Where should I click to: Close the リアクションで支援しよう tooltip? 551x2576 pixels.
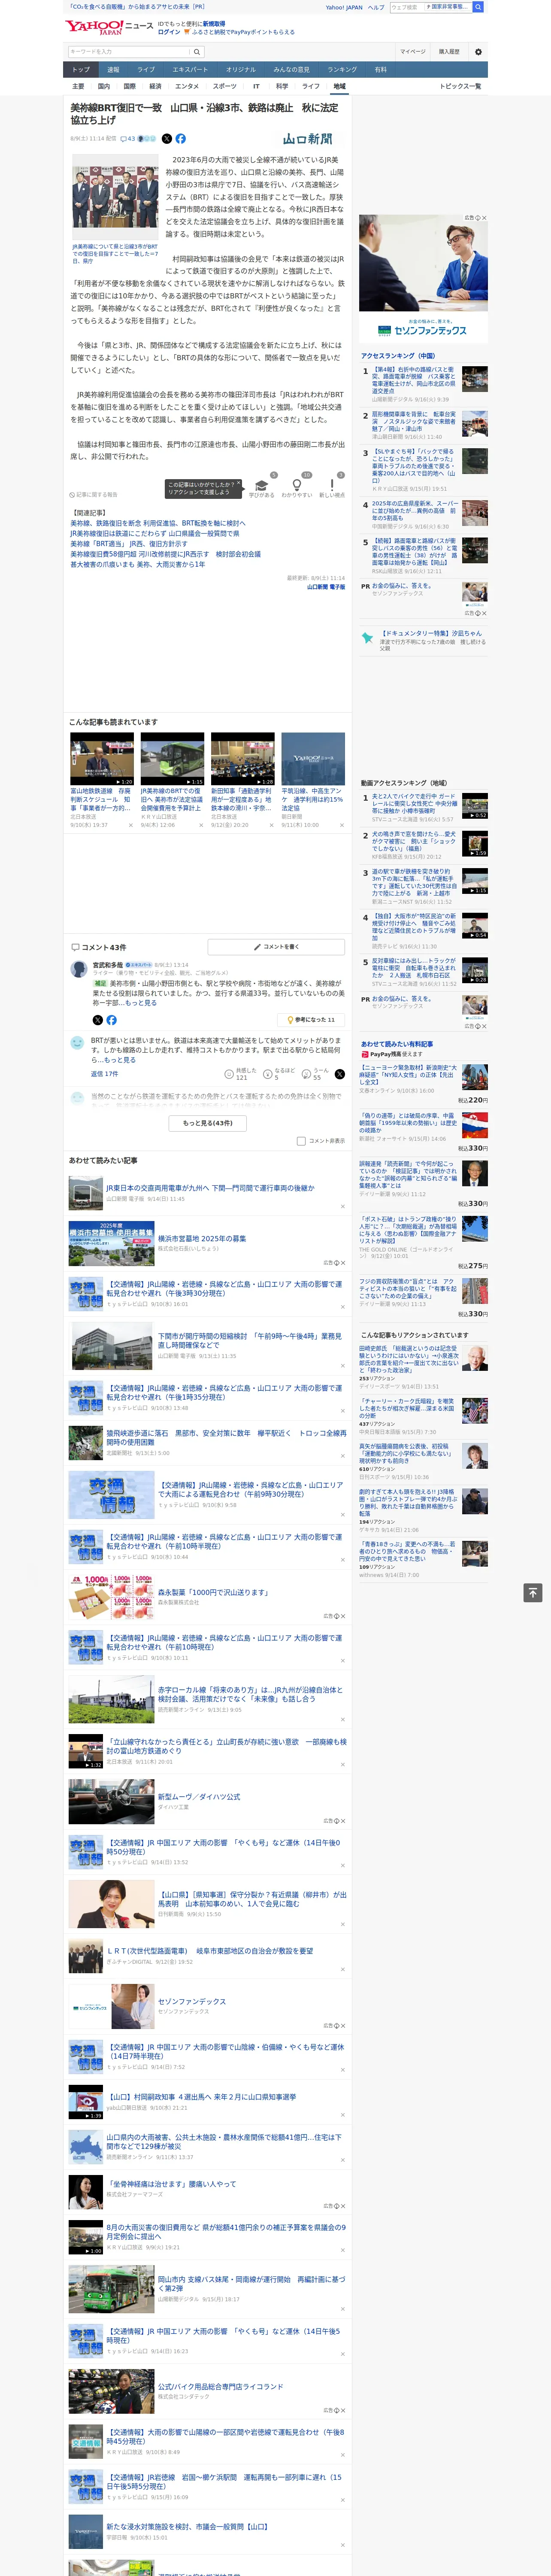click(x=238, y=484)
